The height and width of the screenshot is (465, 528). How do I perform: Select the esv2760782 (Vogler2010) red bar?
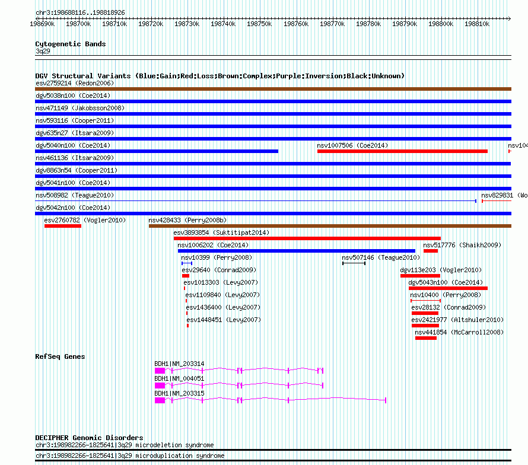63,226
